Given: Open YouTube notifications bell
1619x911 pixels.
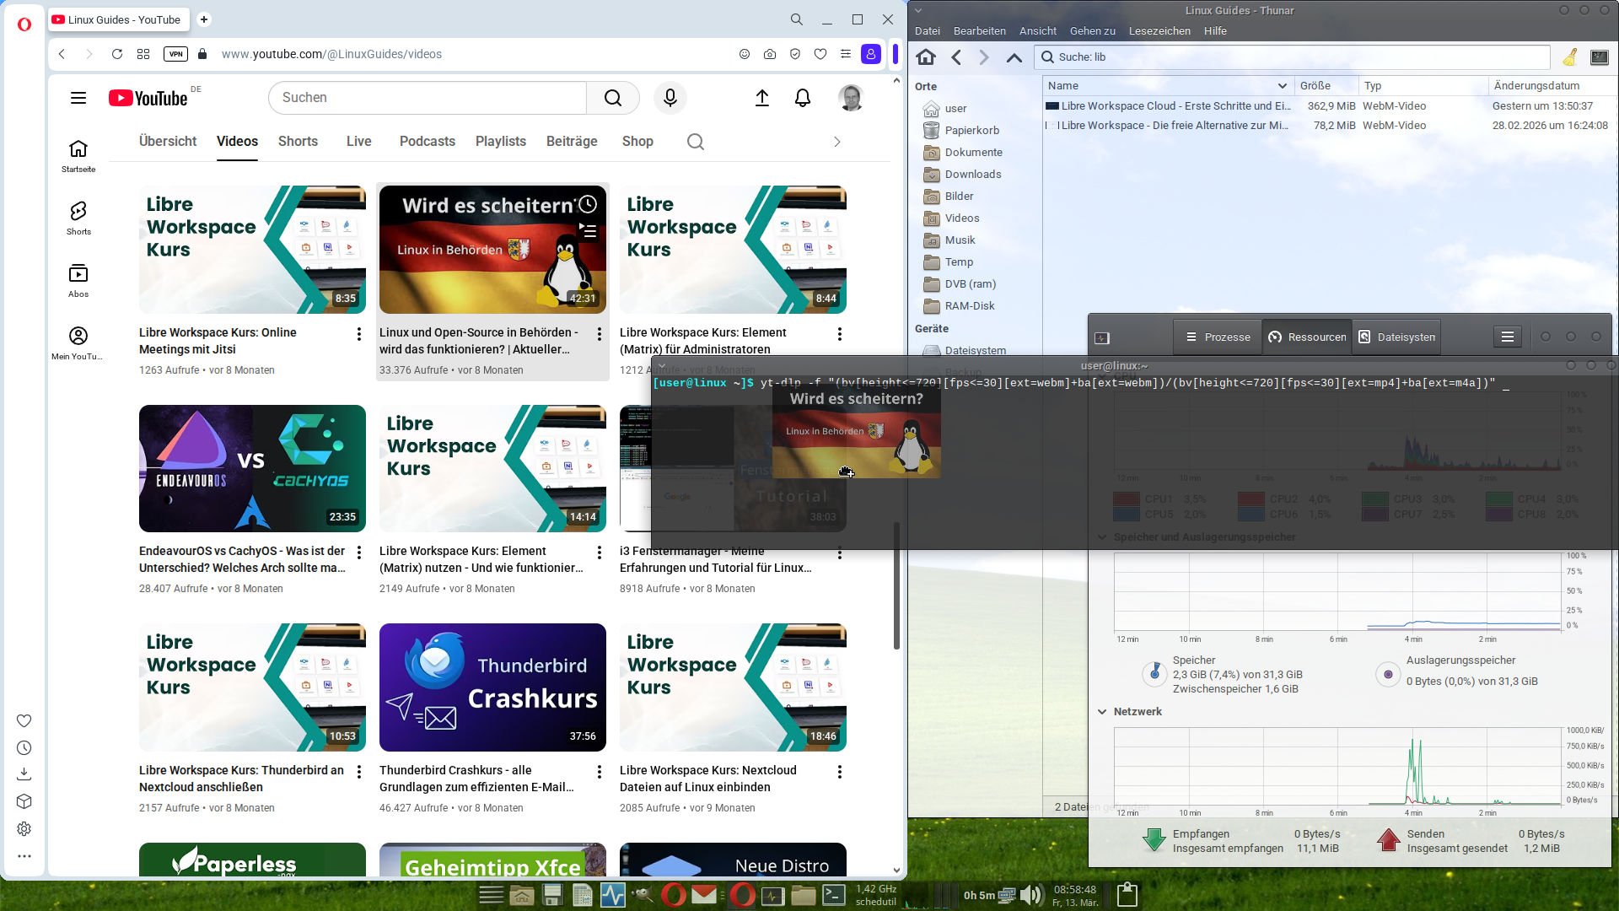Looking at the screenshot, I should pos(803,98).
